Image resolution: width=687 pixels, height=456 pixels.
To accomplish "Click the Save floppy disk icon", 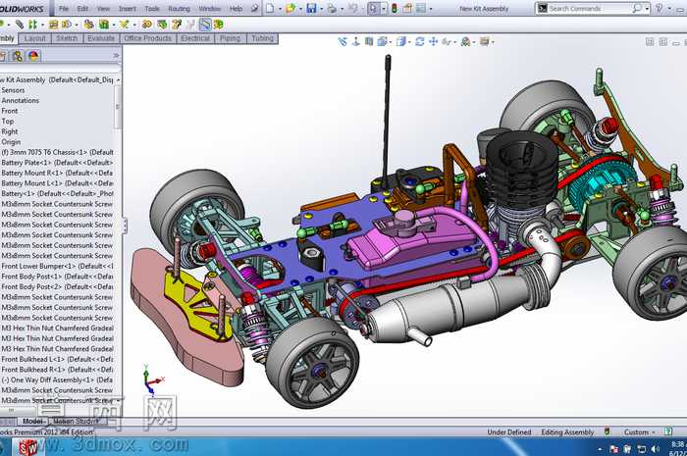I will pyautogui.click(x=311, y=8).
